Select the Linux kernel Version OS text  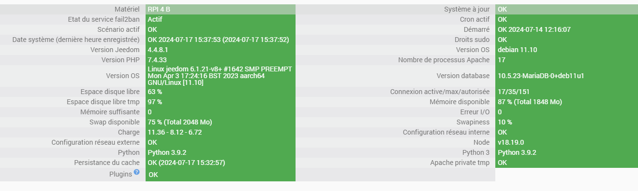tap(220, 76)
